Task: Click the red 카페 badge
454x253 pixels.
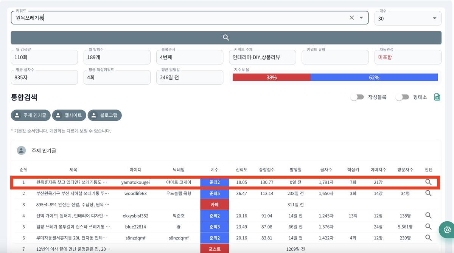Action: pyautogui.click(x=215, y=205)
